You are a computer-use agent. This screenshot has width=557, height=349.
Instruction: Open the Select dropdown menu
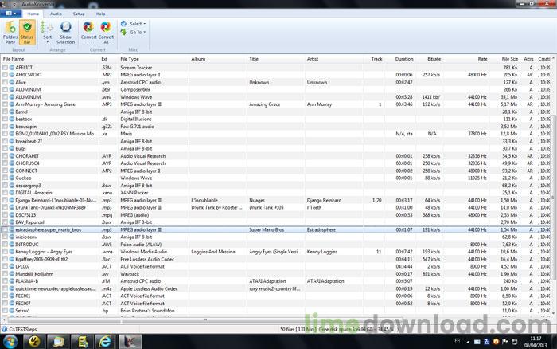pos(136,24)
